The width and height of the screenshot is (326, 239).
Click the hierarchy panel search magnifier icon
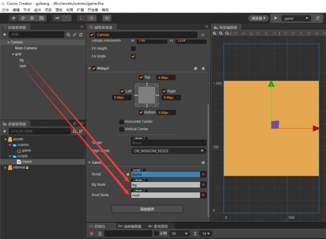68,35
